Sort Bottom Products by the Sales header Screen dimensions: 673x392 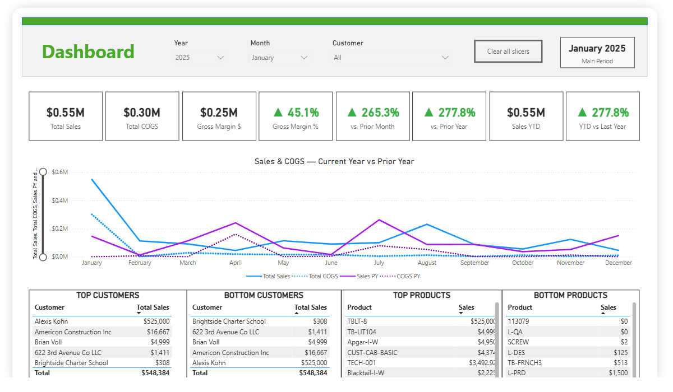[x=609, y=307]
